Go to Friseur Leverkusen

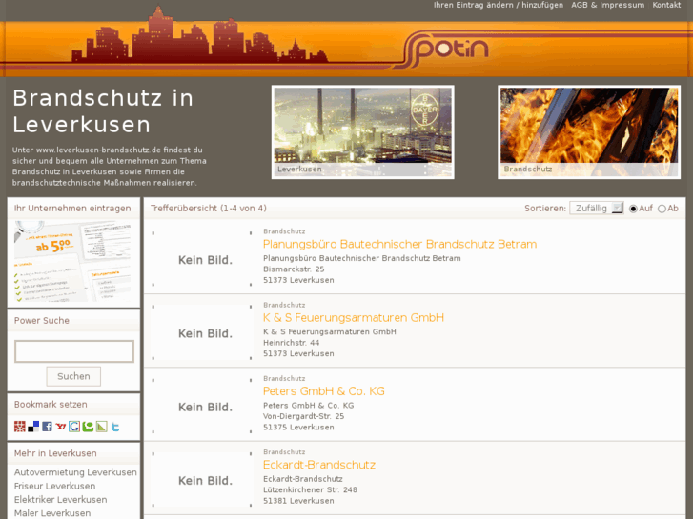(x=54, y=486)
